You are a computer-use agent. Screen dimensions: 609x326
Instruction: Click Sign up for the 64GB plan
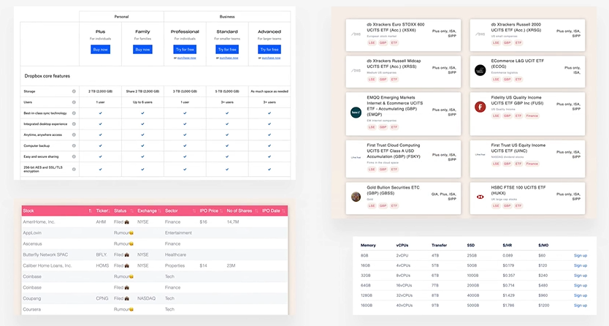click(581, 285)
